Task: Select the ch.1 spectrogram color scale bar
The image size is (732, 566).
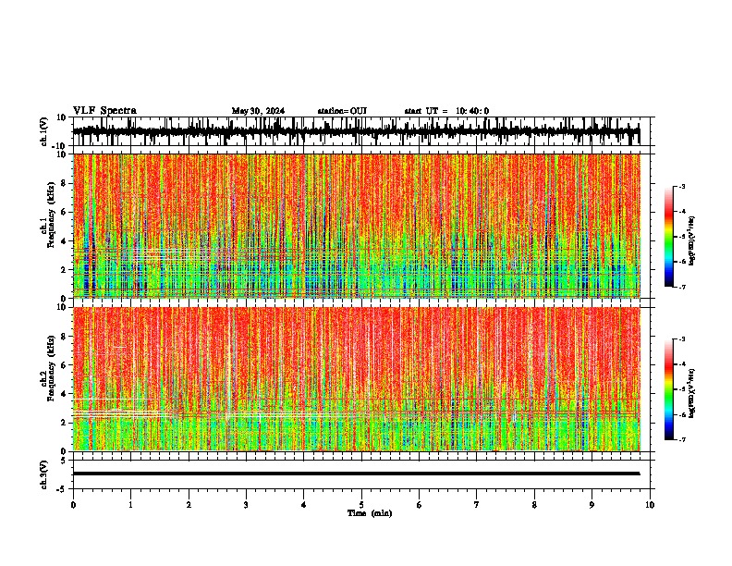Action: 669,237
